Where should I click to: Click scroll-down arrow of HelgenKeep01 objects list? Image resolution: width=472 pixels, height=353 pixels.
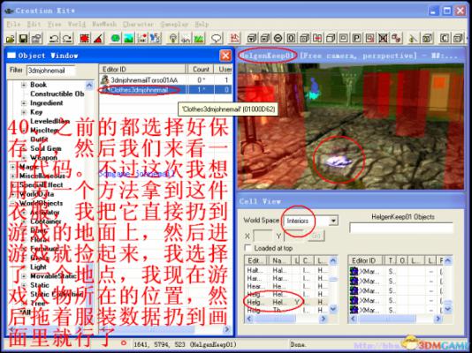(x=448, y=309)
